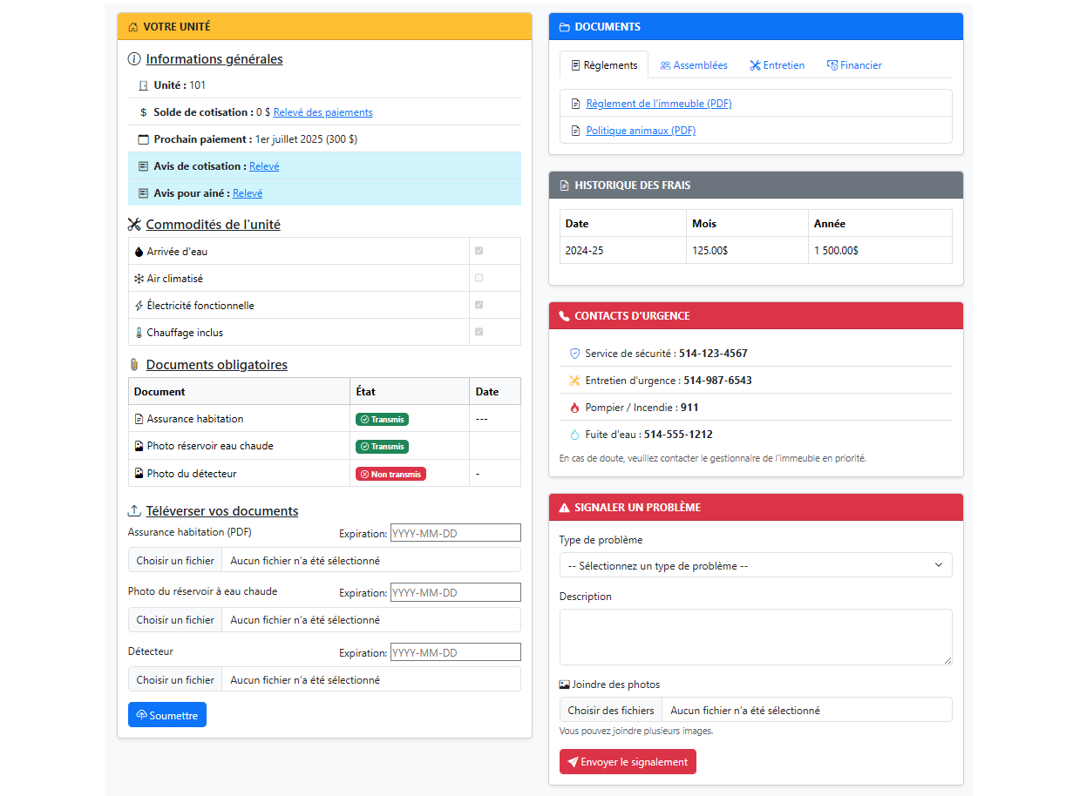This screenshot has height=796, width=1066.
Task: Toggle the Chauffage inclus checkbox
Action: (479, 332)
